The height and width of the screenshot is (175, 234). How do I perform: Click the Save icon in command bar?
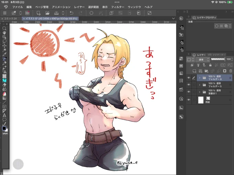coord(56,13)
